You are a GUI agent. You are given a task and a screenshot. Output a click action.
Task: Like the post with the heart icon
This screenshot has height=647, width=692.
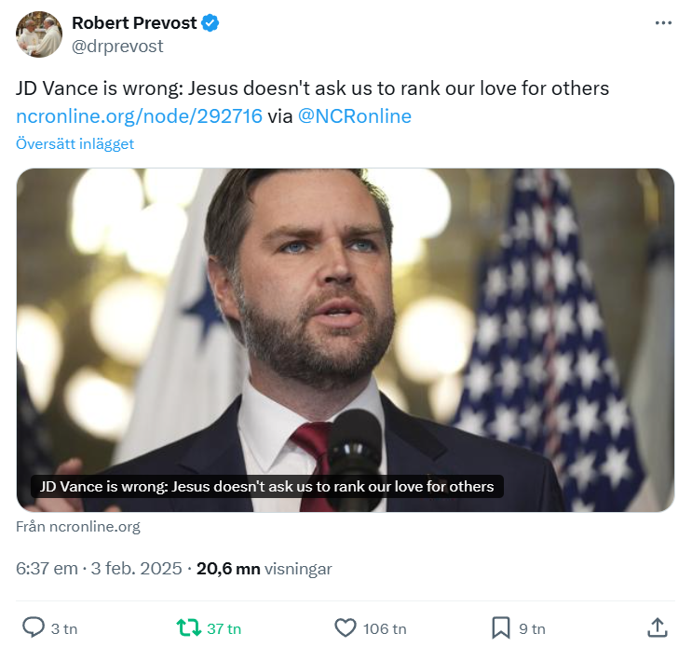coord(346,627)
